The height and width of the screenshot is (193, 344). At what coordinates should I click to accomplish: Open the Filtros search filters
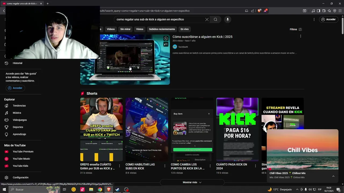pos(296,29)
